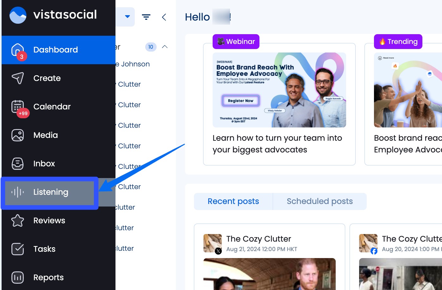Select the Carey Johnson profile entry

[133, 64]
